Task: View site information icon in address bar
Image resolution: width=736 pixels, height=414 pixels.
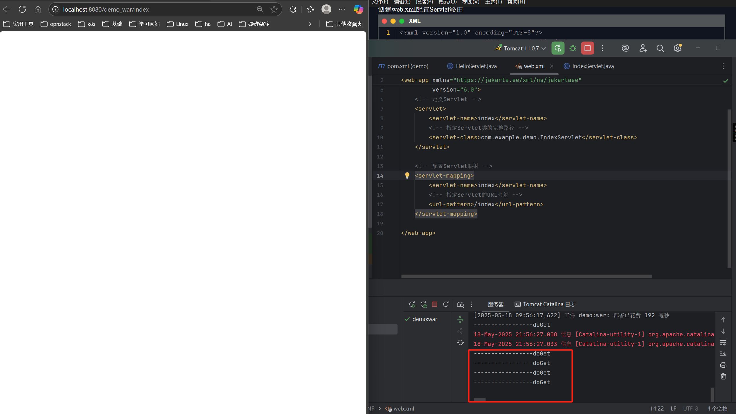Action: tap(55, 10)
